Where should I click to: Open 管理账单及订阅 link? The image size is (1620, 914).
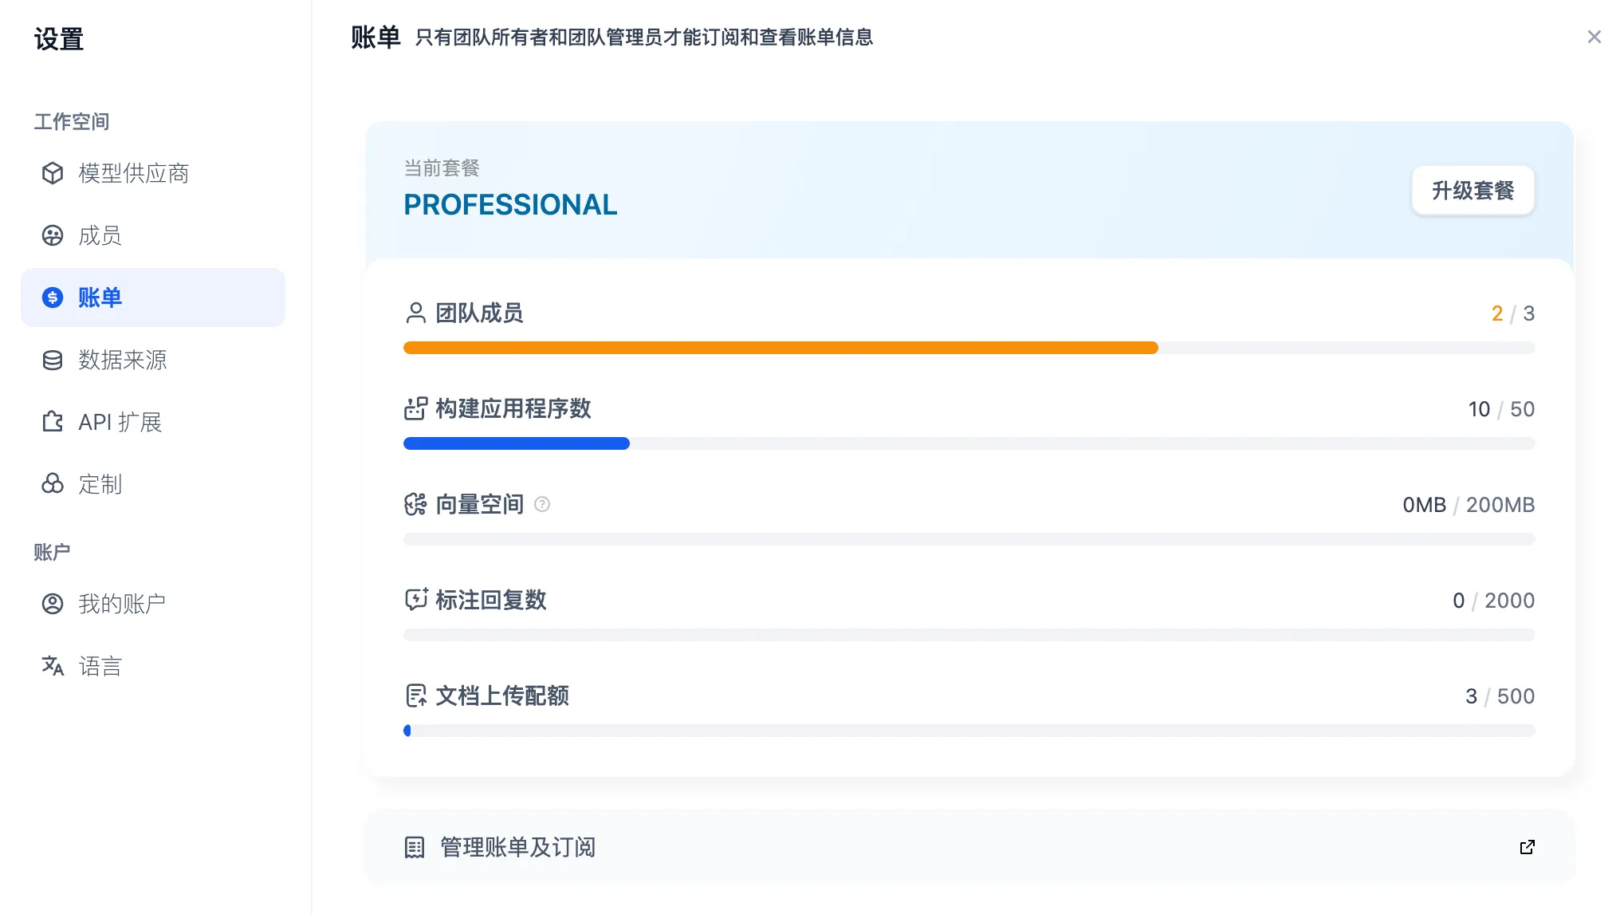pyautogui.click(x=518, y=847)
